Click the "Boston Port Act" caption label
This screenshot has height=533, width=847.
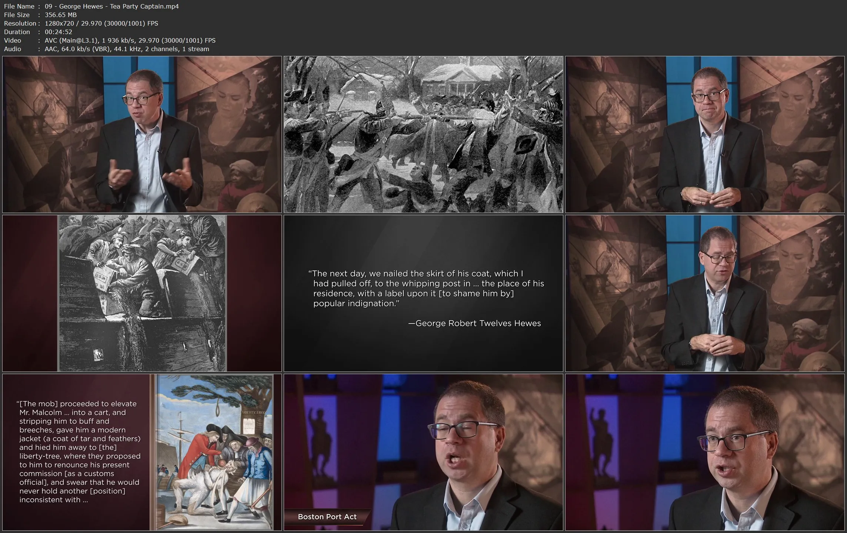[x=327, y=517]
